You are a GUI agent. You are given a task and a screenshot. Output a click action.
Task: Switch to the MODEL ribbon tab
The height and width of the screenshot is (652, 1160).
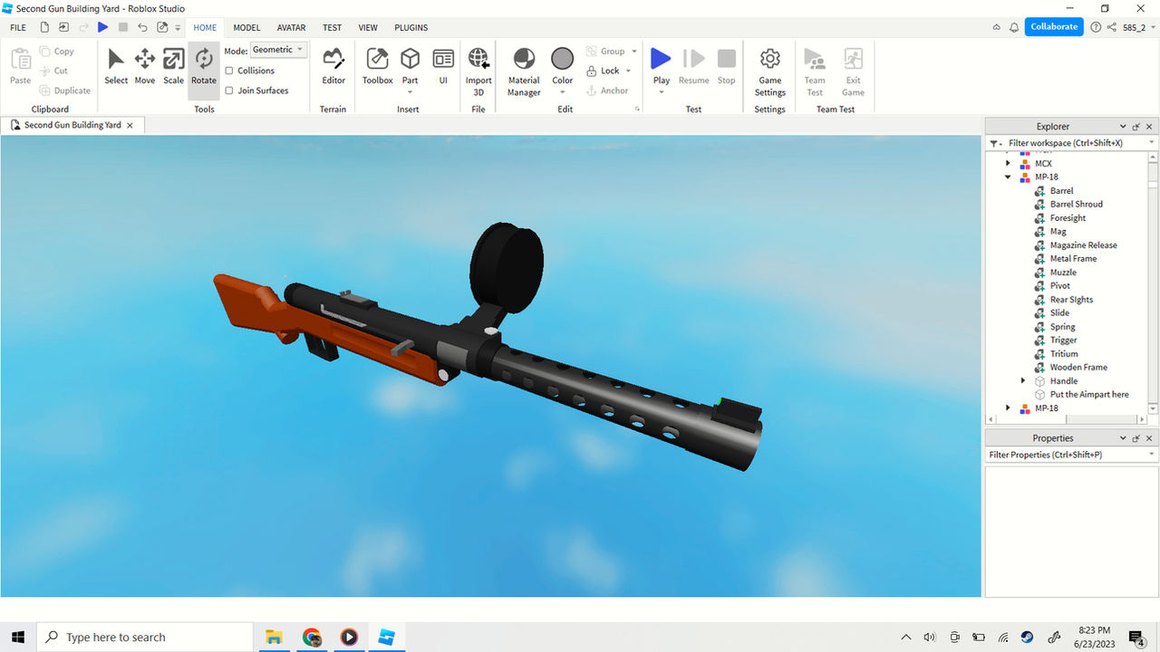pyautogui.click(x=246, y=28)
